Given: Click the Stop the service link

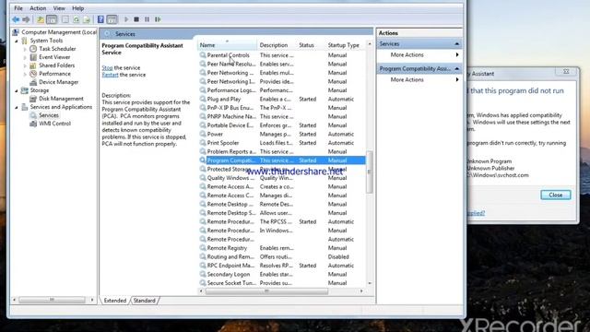Looking at the screenshot, I should pos(107,67).
